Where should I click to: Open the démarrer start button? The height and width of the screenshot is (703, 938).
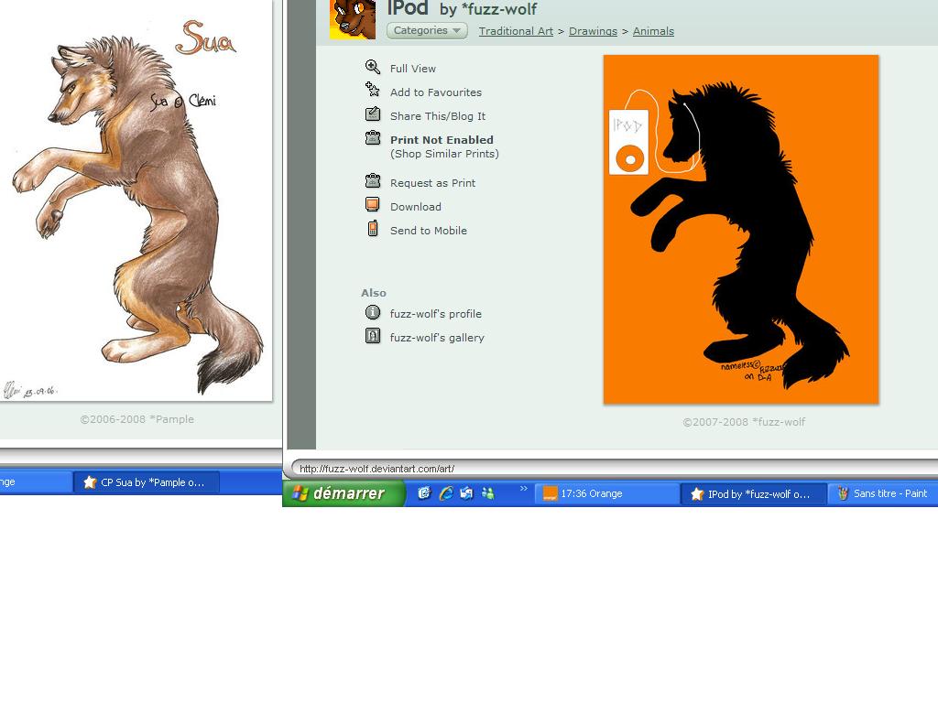[x=344, y=493]
